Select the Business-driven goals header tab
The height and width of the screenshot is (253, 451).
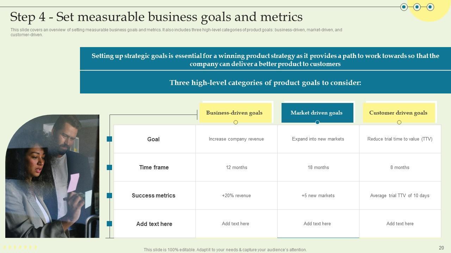coord(234,113)
